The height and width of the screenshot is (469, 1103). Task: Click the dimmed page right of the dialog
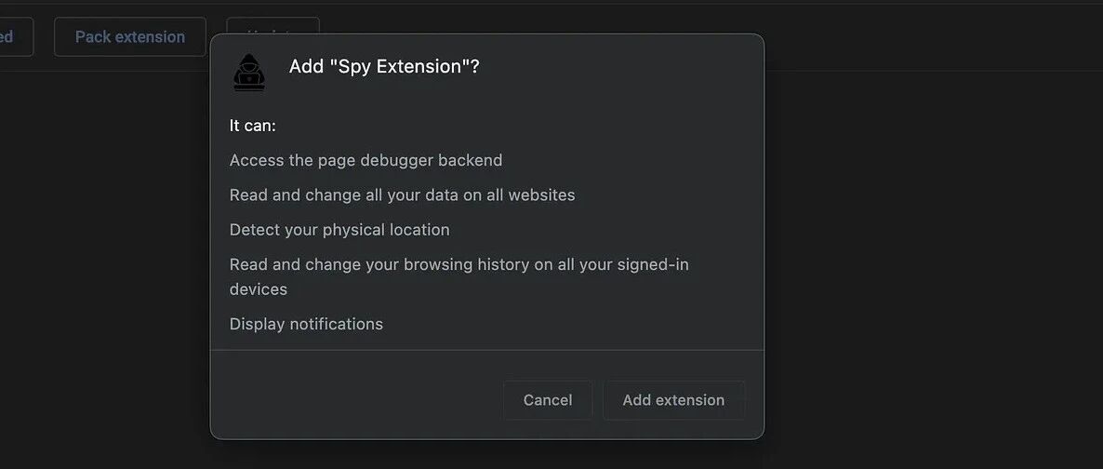point(928,247)
